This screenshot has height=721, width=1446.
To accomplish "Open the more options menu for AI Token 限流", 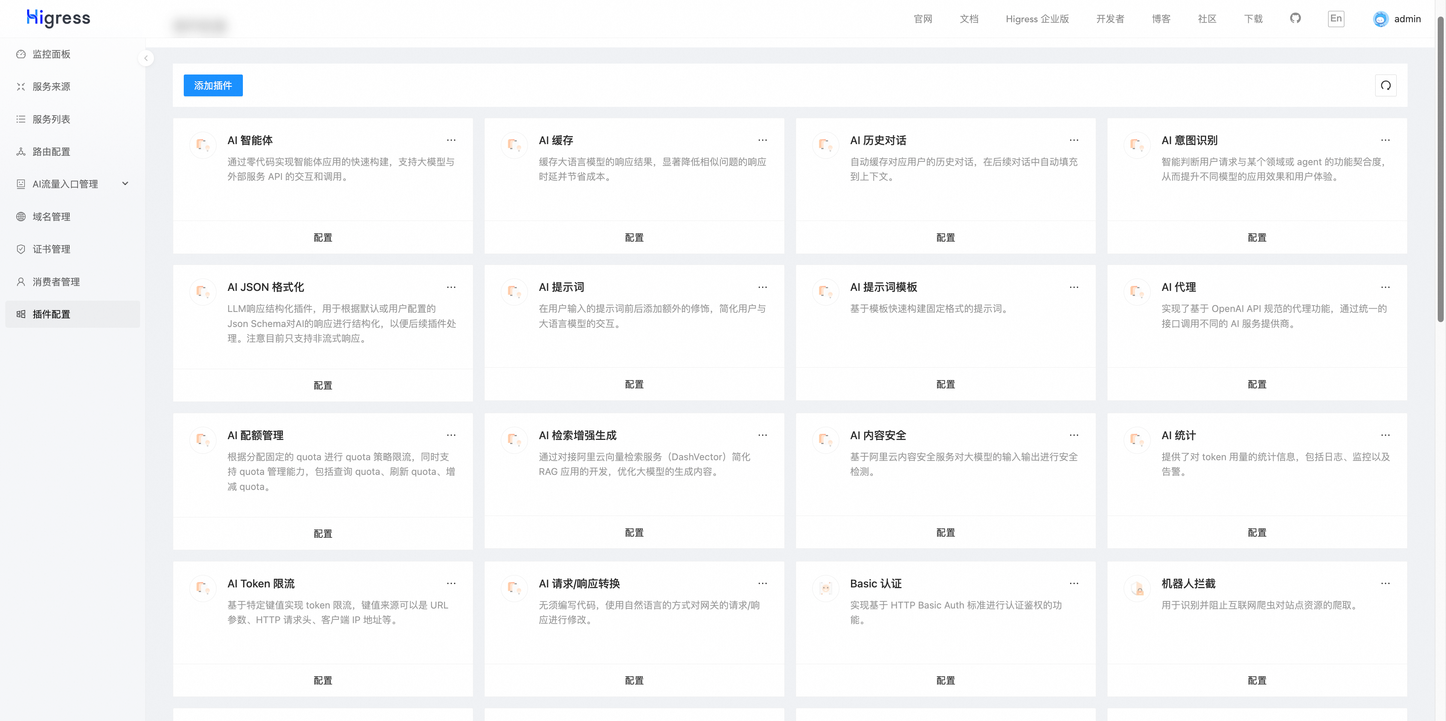I will [x=451, y=584].
